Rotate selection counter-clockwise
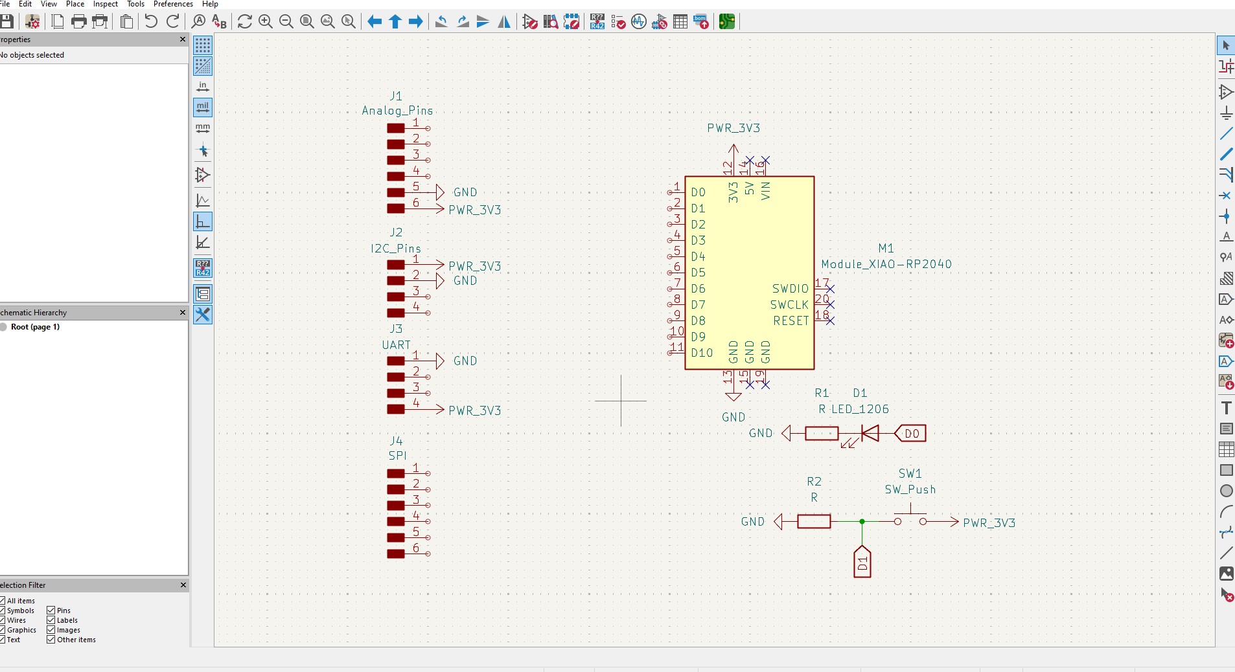 441,21
